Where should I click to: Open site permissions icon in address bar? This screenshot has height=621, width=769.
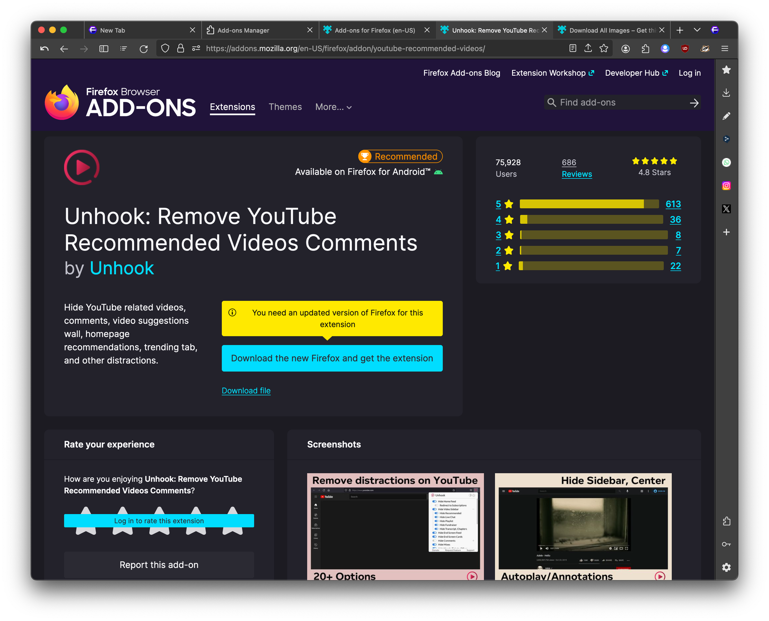point(196,48)
